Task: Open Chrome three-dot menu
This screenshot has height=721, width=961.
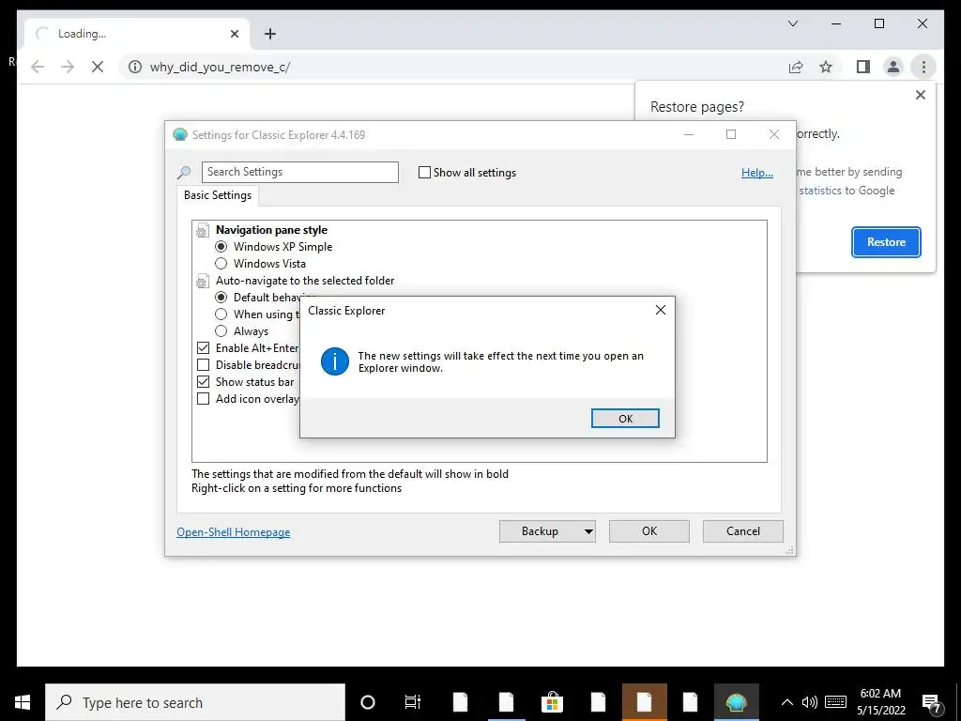Action: (x=923, y=67)
